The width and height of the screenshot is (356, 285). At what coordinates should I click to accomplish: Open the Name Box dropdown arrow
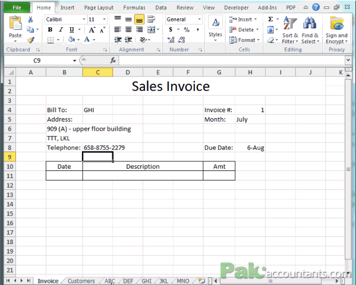click(x=74, y=61)
